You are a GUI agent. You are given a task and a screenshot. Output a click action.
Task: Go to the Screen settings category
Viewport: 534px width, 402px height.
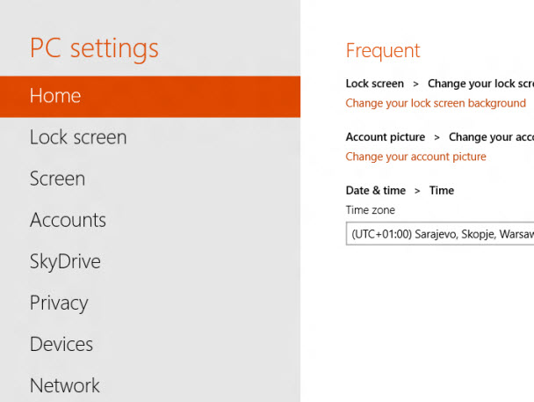[x=57, y=179]
